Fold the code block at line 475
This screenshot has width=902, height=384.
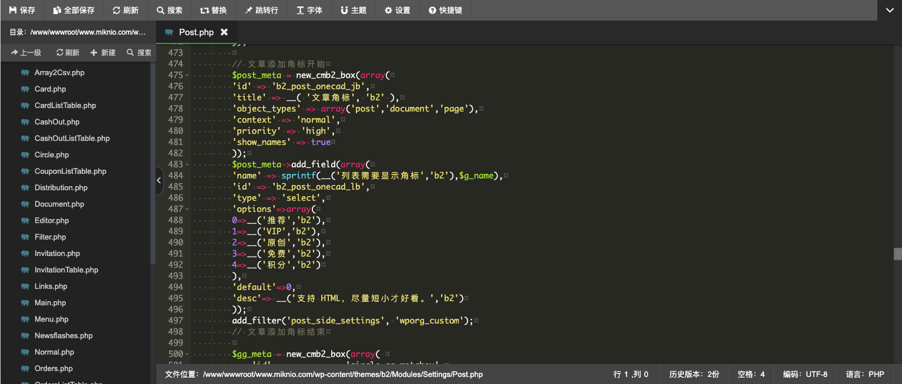click(x=187, y=75)
